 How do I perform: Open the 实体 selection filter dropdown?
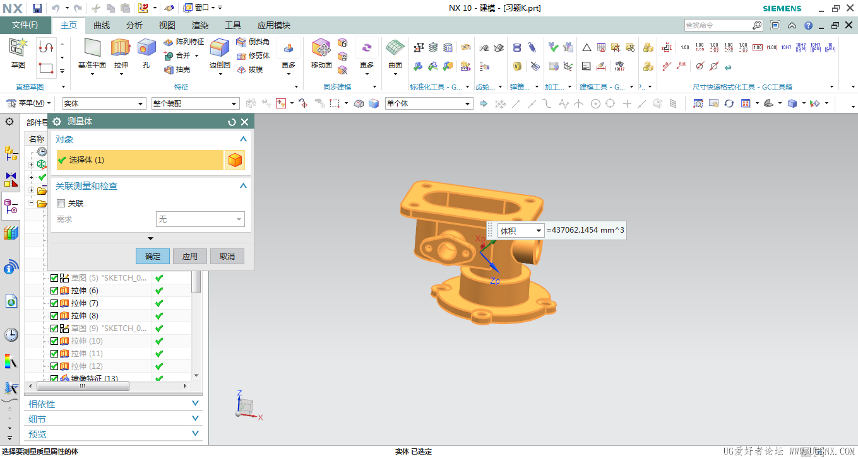pyautogui.click(x=104, y=103)
